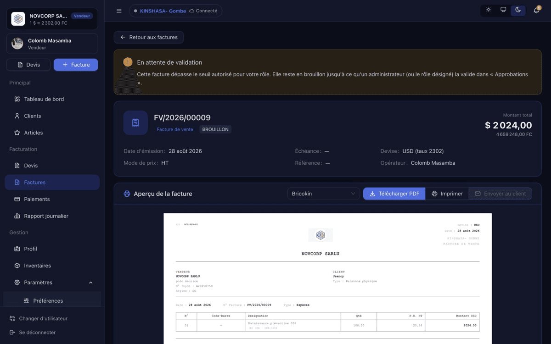This screenshot has width=551, height=344.
Task: Click the Paiements card icon
Action: 17,199
